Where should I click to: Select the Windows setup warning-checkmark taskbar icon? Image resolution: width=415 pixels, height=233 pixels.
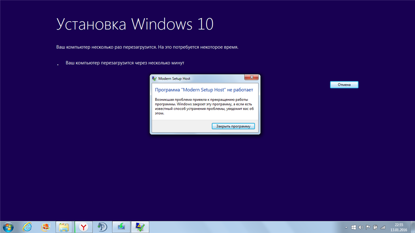point(140,227)
